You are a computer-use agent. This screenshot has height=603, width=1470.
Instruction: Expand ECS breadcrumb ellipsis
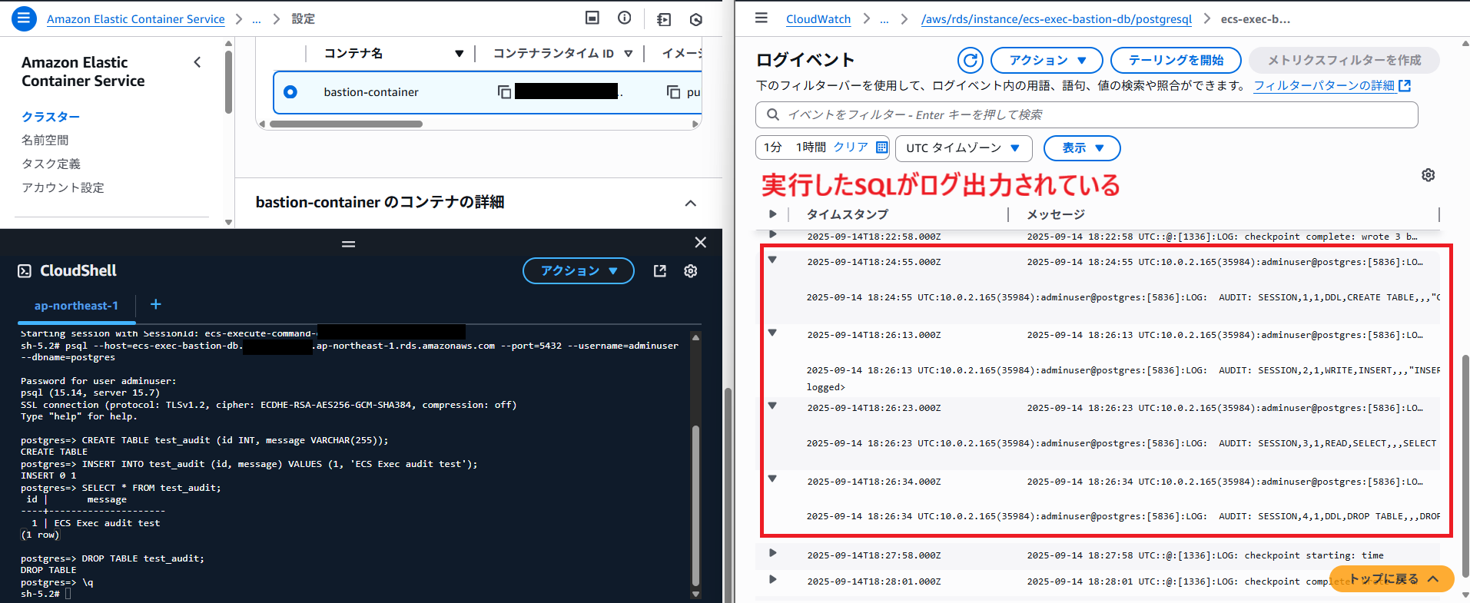[x=257, y=19]
